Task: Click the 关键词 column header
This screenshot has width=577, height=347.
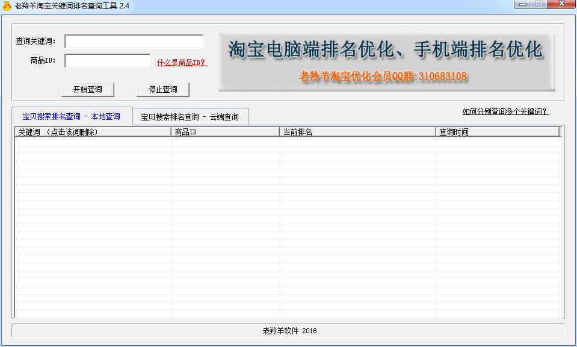Action: [x=93, y=132]
